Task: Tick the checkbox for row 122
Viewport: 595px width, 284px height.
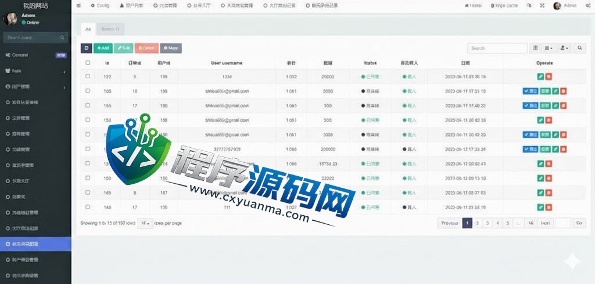Action: [88, 76]
